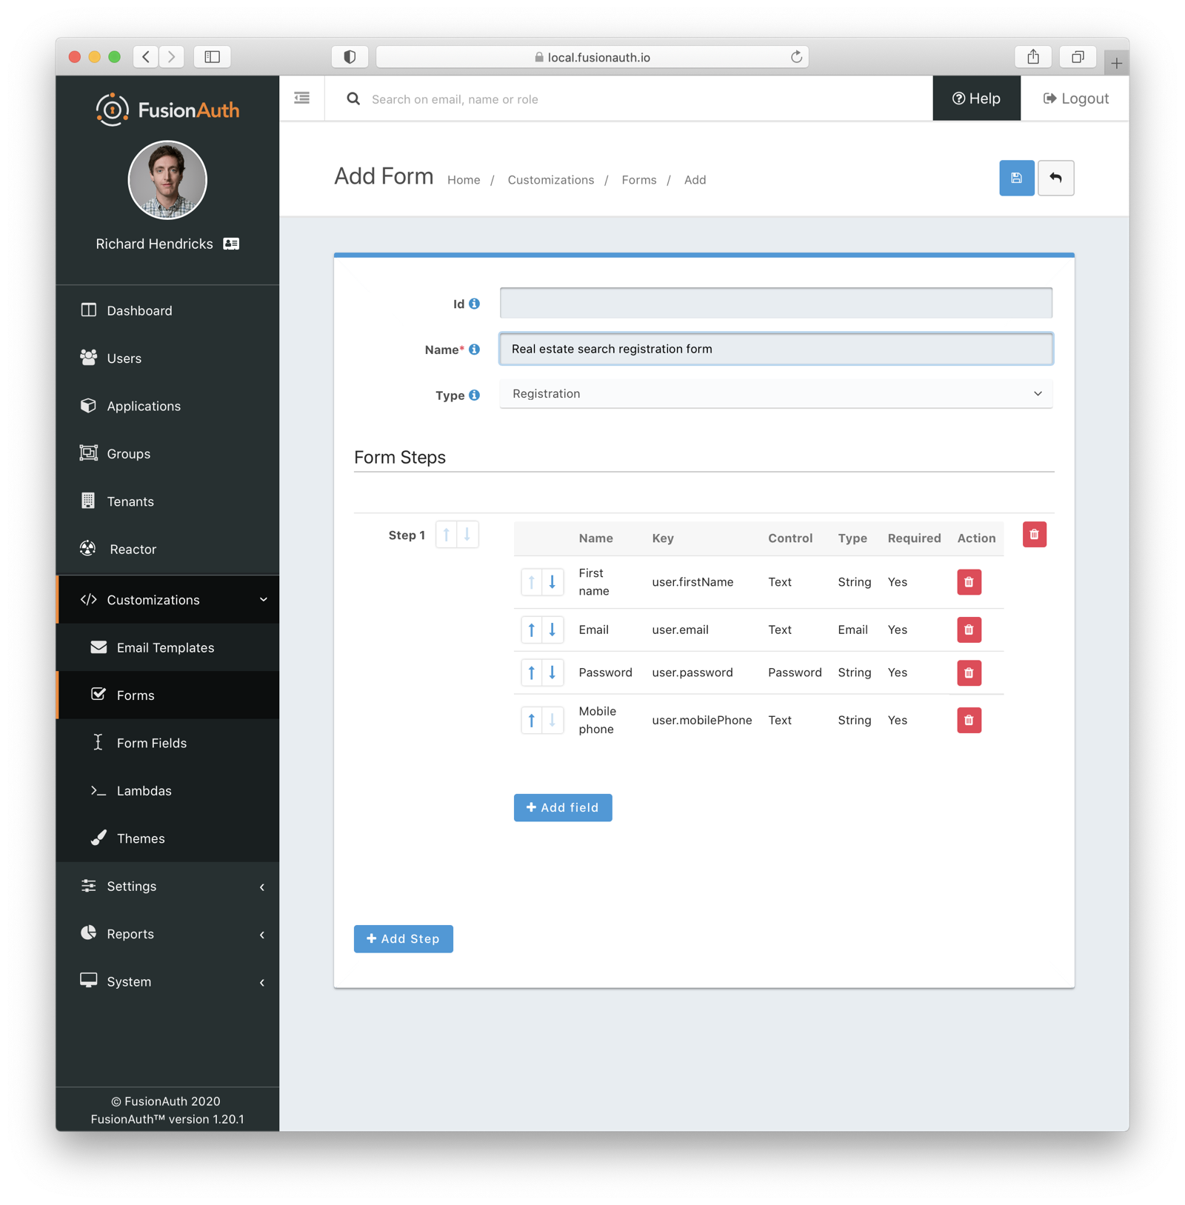Open the Type dropdown set to Registration
1185x1205 pixels.
pyautogui.click(x=775, y=394)
